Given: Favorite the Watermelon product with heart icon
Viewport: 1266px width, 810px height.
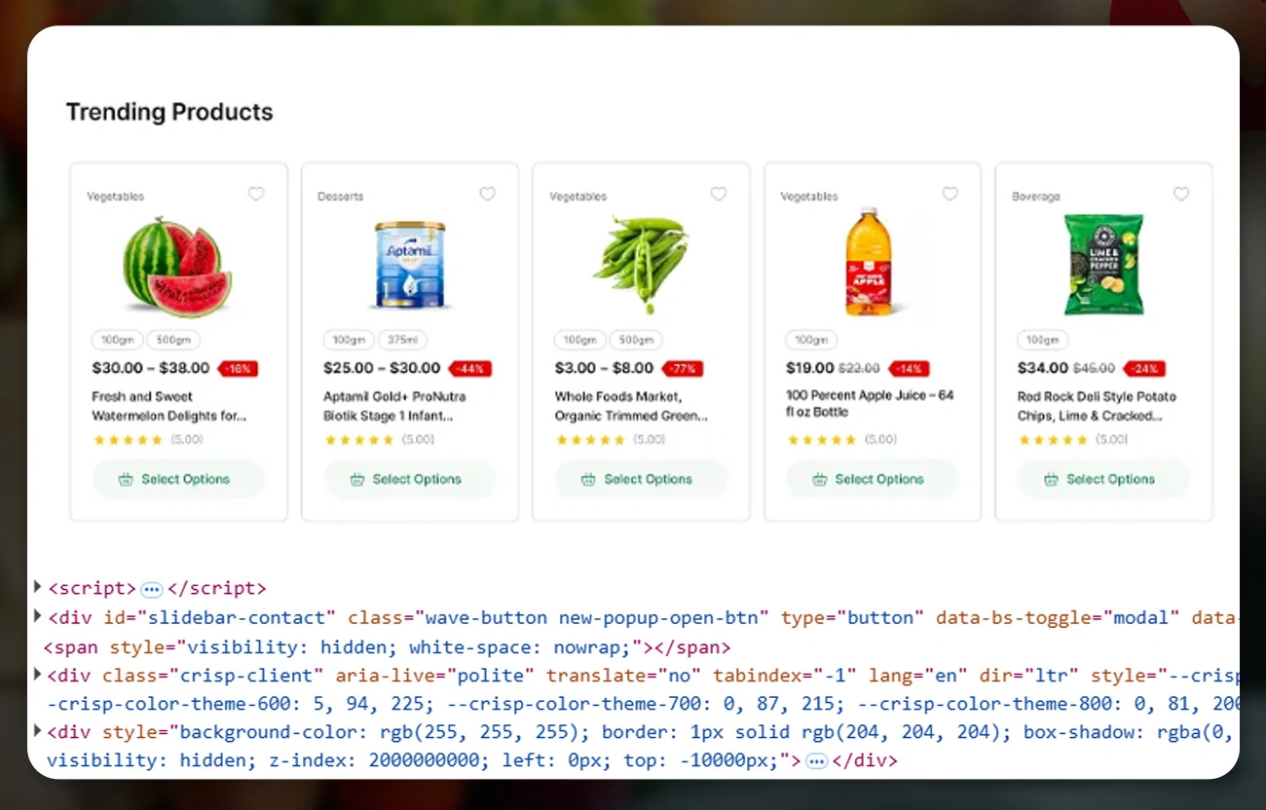Looking at the screenshot, I should click(256, 194).
